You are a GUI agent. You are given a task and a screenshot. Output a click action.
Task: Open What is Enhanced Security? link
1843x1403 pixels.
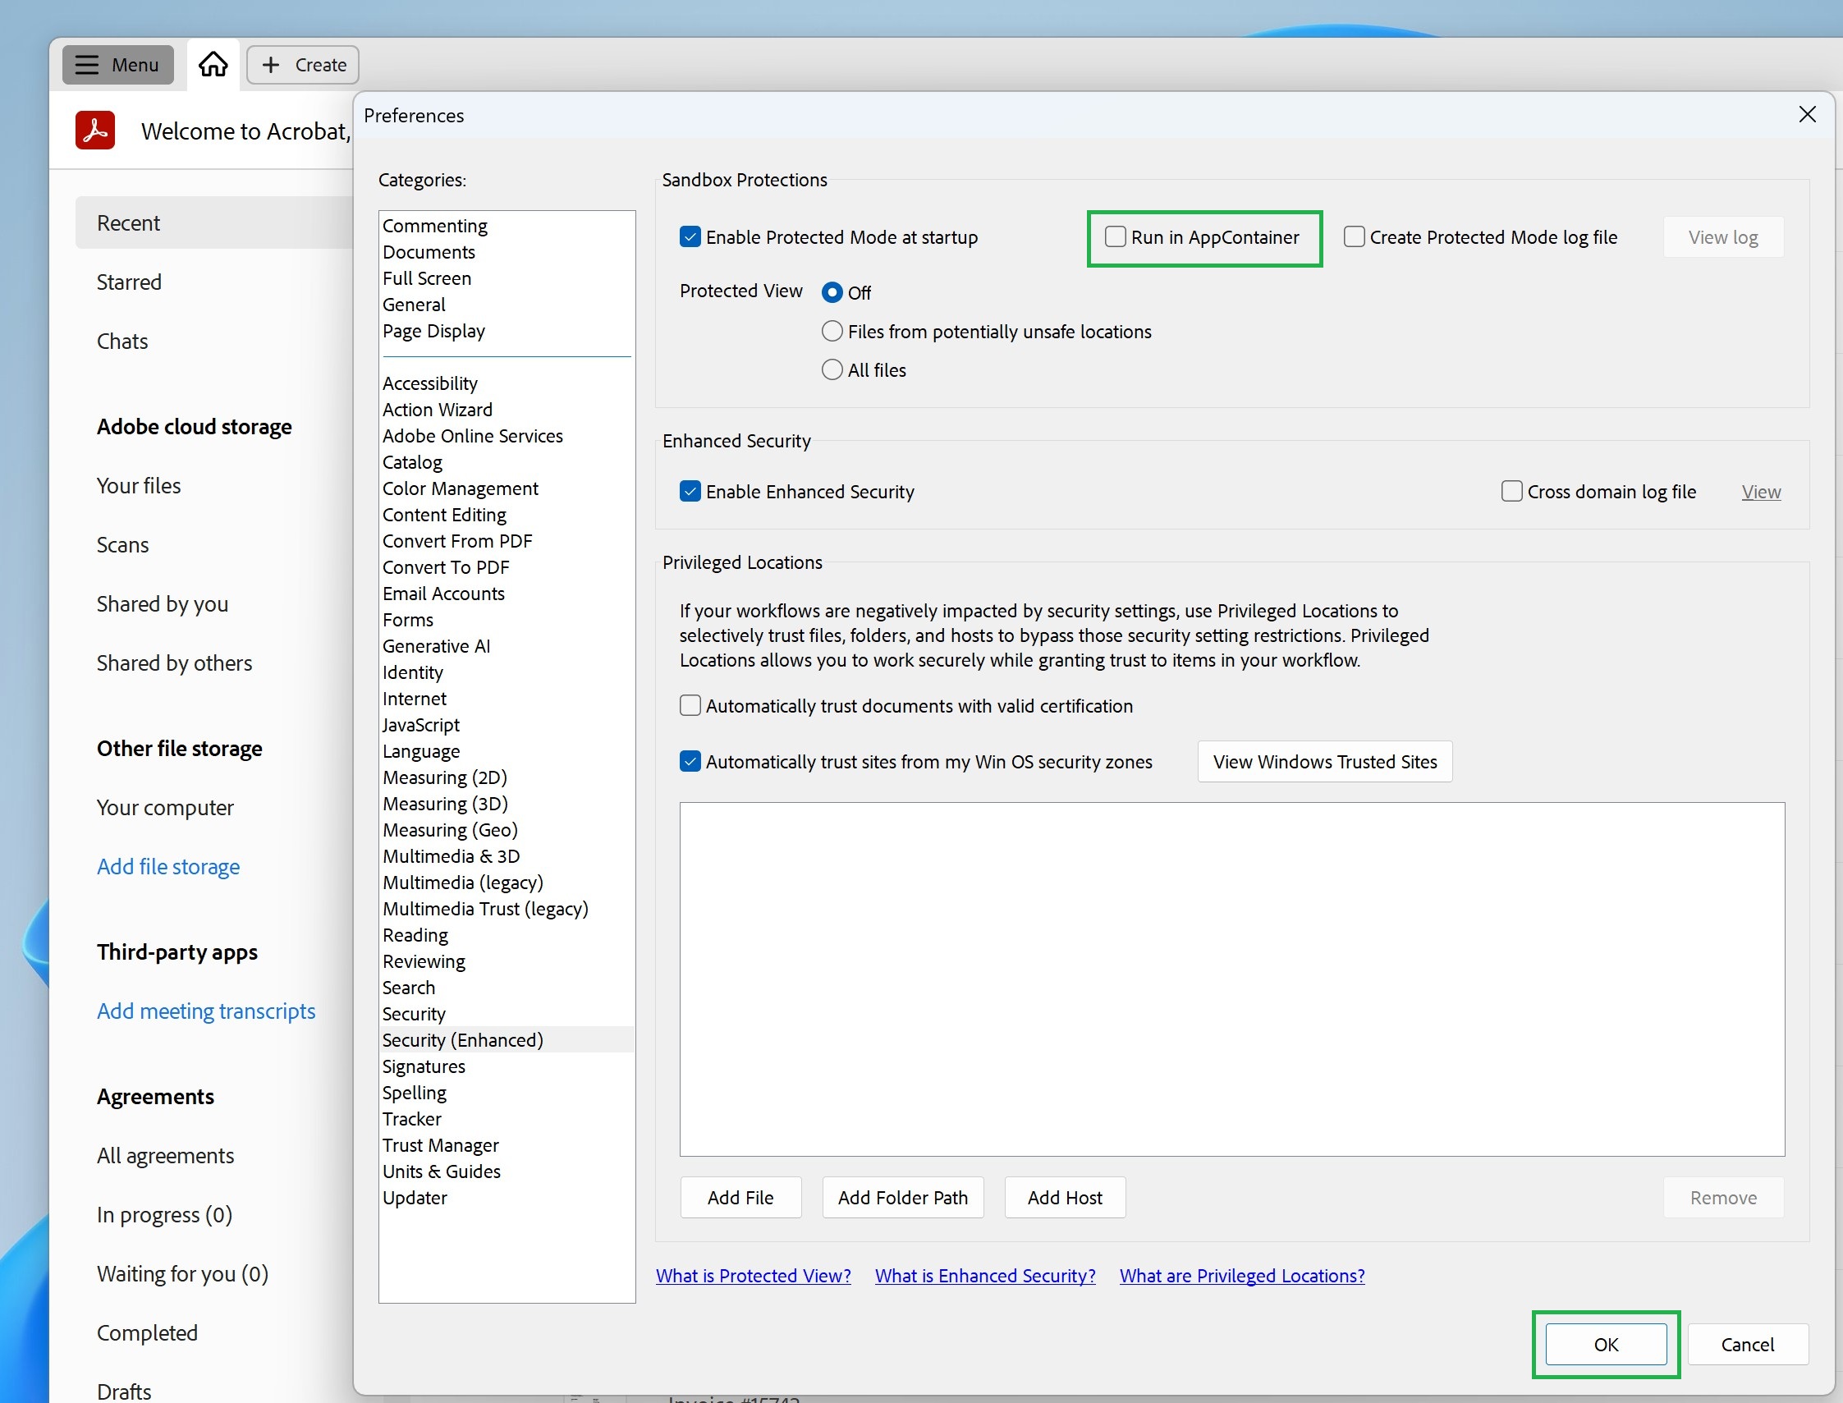pyautogui.click(x=985, y=1276)
